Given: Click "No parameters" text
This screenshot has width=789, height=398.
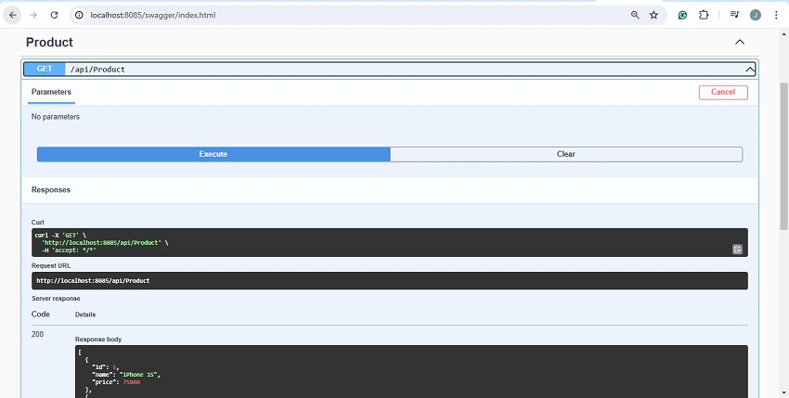Looking at the screenshot, I should coord(56,117).
